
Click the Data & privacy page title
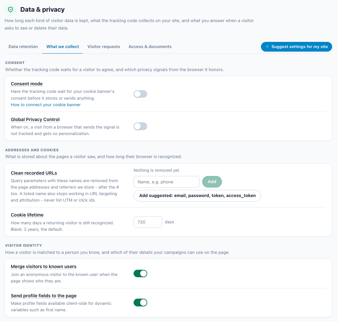click(x=43, y=9)
